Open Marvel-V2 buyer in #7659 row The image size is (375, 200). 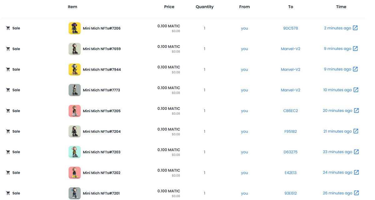click(291, 49)
